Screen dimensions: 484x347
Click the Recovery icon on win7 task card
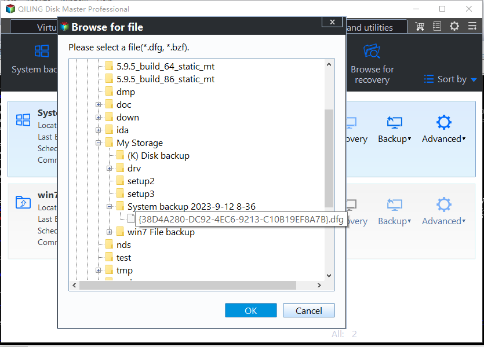(x=351, y=205)
